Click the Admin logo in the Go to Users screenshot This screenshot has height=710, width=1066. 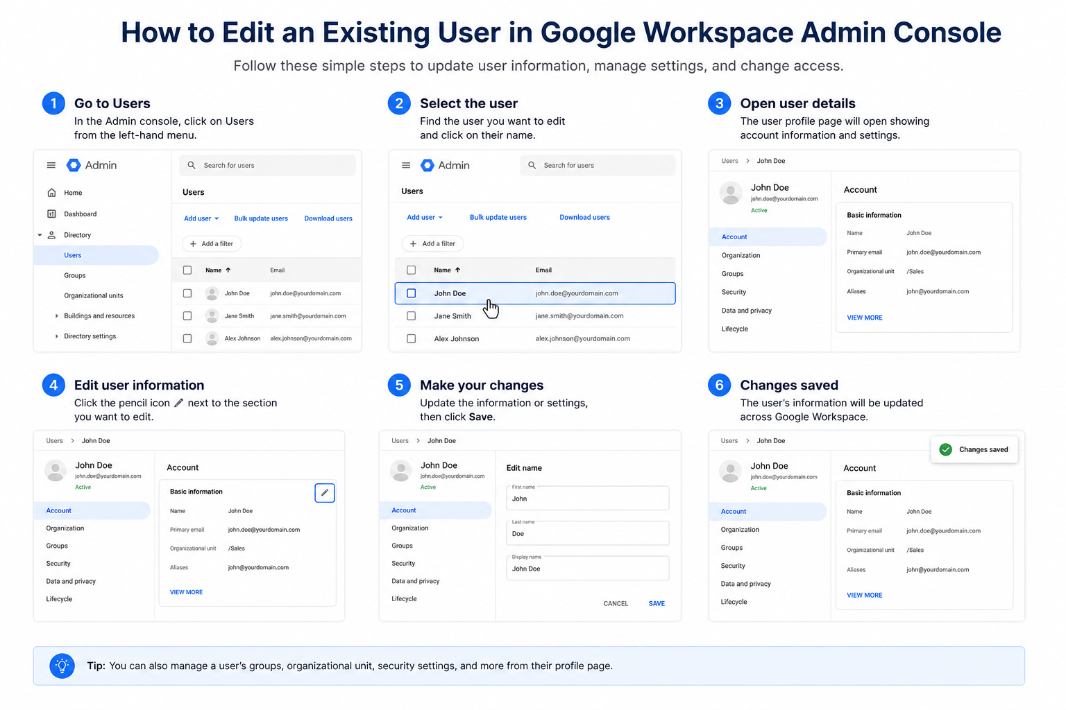(x=74, y=165)
